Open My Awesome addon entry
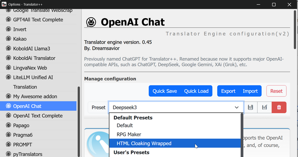 35,96
